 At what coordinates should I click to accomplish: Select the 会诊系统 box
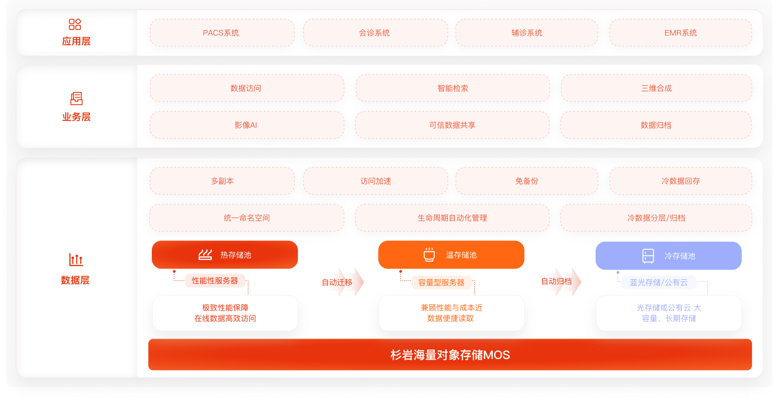click(375, 33)
